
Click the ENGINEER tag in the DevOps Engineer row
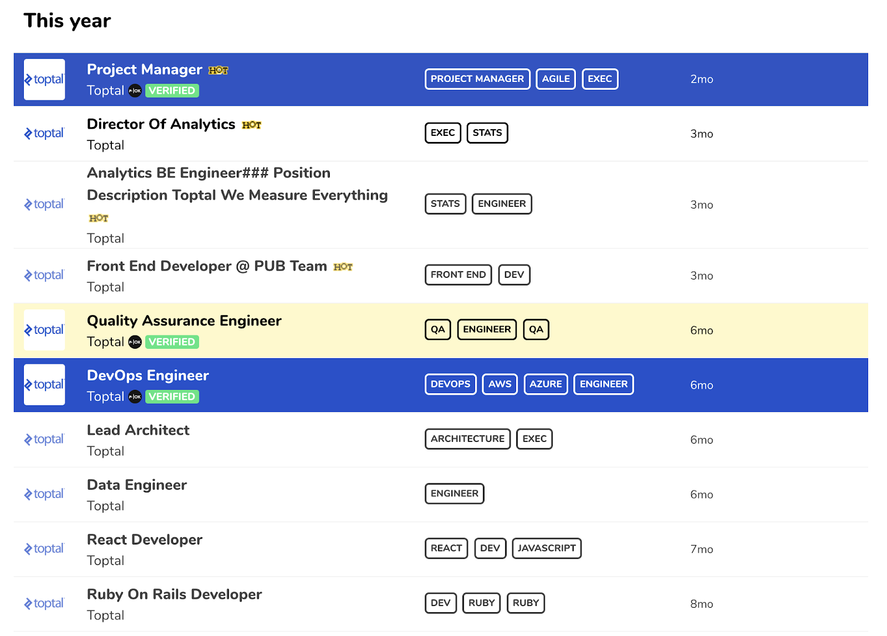click(x=604, y=384)
